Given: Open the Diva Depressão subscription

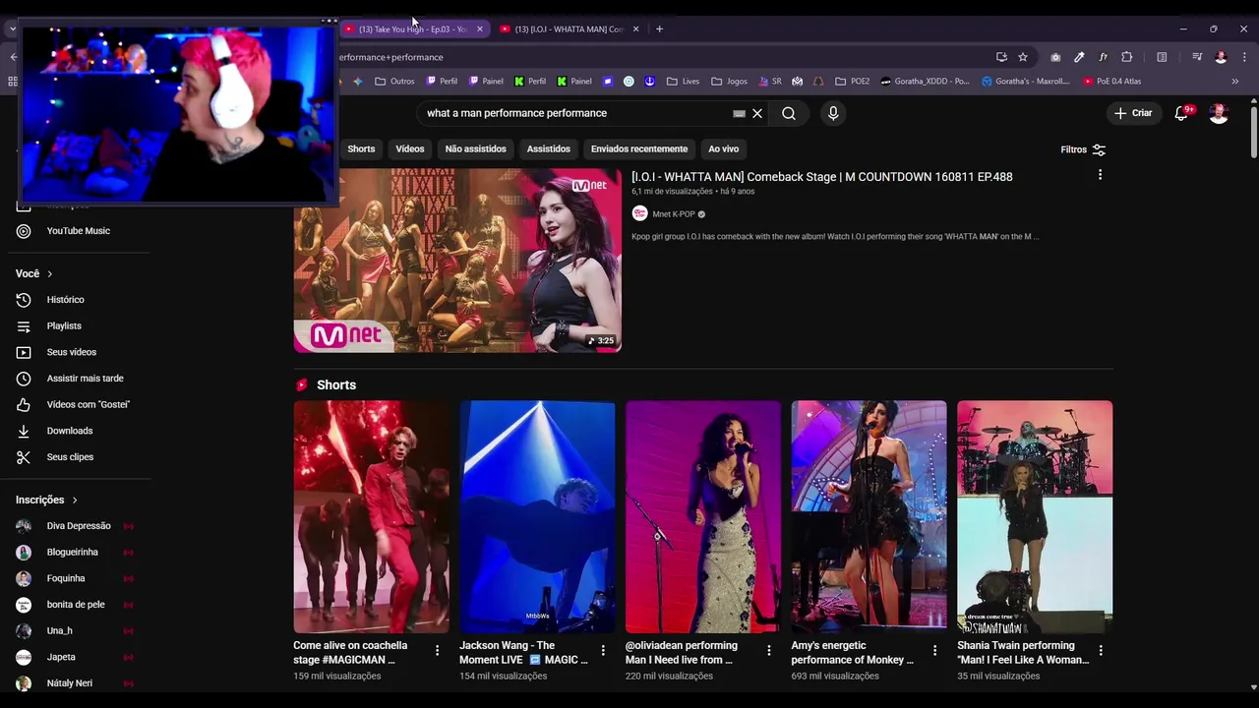Looking at the screenshot, I should pyautogui.click(x=79, y=526).
